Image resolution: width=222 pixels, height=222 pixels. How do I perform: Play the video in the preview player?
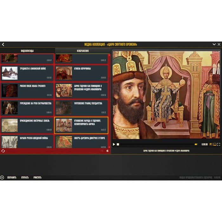click(x=114, y=144)
